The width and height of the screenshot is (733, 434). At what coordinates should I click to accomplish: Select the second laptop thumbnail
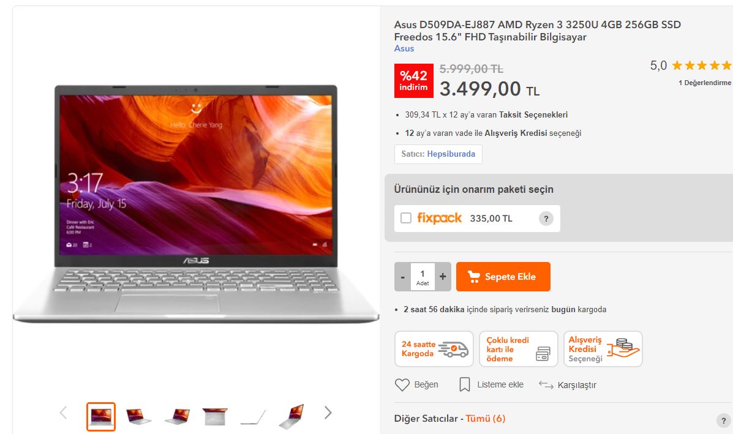(x=139, y=416)
